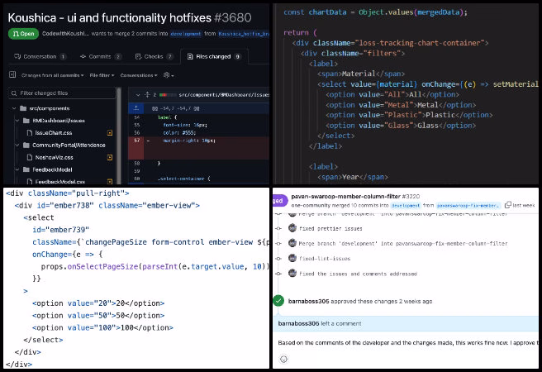Click commit node icon beside 'fixed prettier issues'
542x372 pixels.
(278, 228)
